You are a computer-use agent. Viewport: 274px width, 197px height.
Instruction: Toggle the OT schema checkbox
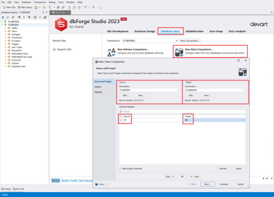pos(121,120)
